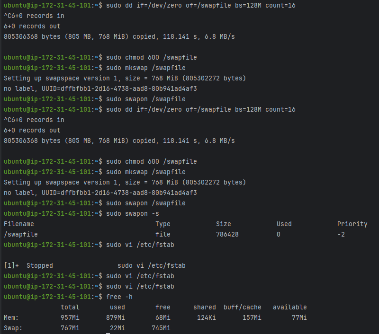Click the 'sudo swapon -s' command
This screenshot has height=334, width=379.
133,213
